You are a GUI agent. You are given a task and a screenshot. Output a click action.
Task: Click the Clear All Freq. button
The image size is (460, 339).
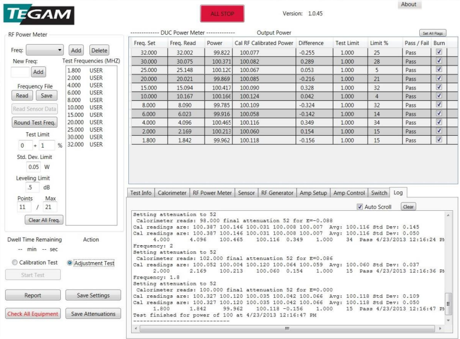tap(44, 220)
